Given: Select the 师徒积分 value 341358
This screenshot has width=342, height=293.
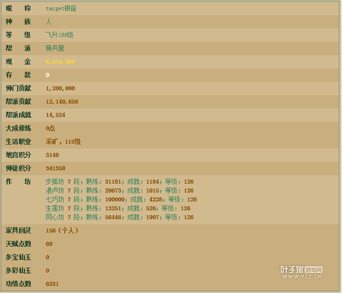Looking at the screenshot, I should pos(56,169).
